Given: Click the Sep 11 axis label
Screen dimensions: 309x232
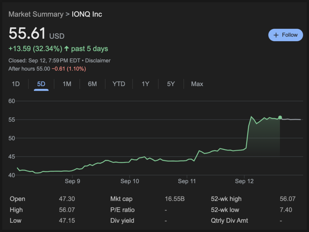Looking at the screenshot, I should point(187,181).
